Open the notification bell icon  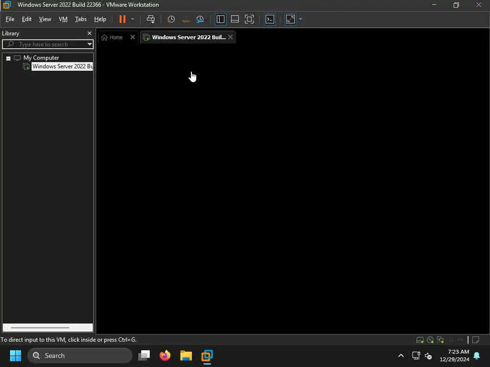[477, 356]
